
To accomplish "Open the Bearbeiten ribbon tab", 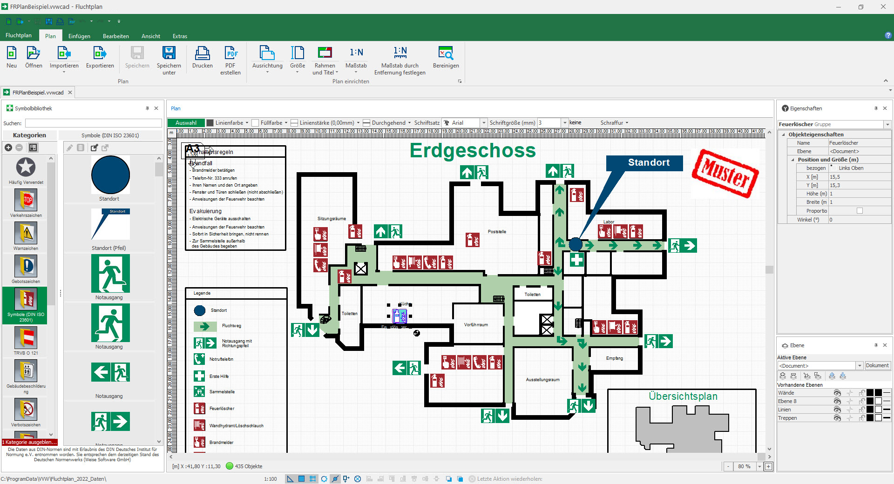I will click(x=116, y=36).
